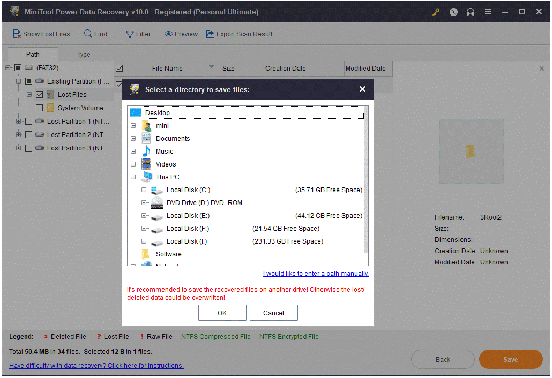
Task: Expand the Lost Partition 1 node
Action: click(18, 121)
